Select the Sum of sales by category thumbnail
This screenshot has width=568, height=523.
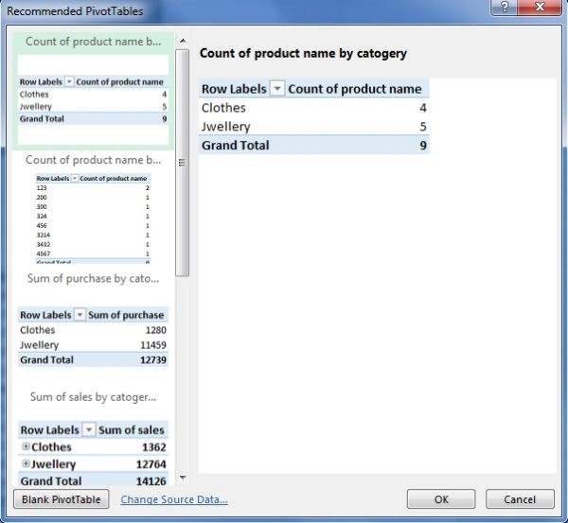[x=93, y=436]
